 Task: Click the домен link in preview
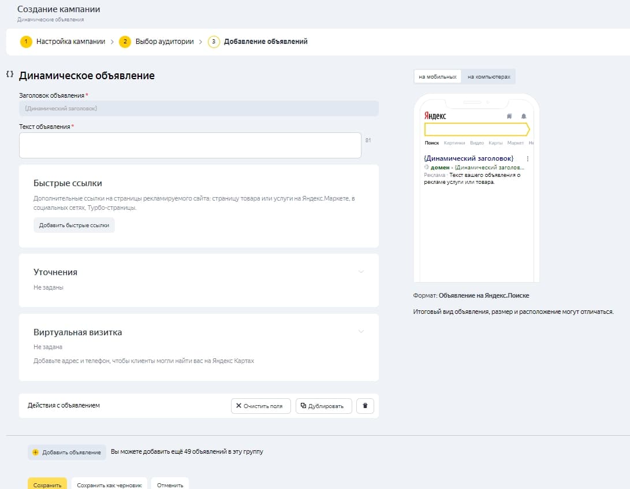(x=440, y=167)
